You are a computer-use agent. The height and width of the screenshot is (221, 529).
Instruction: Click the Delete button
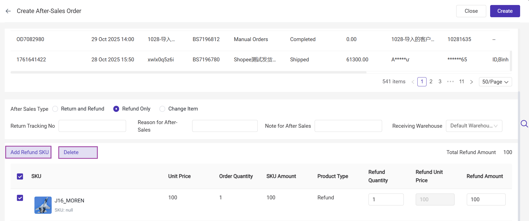coord(78,152)
